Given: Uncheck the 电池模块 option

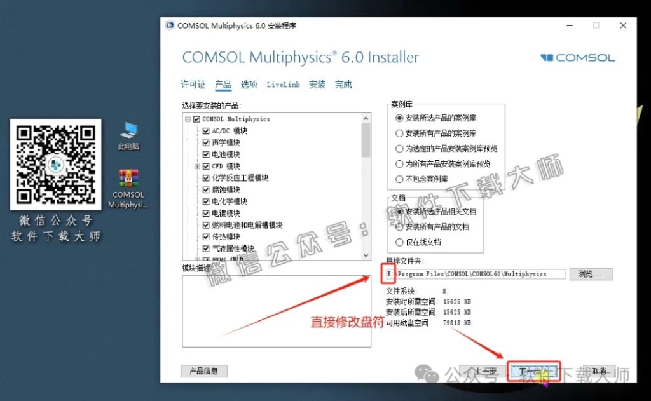Looking at the screenshot, I should point(207,153).
